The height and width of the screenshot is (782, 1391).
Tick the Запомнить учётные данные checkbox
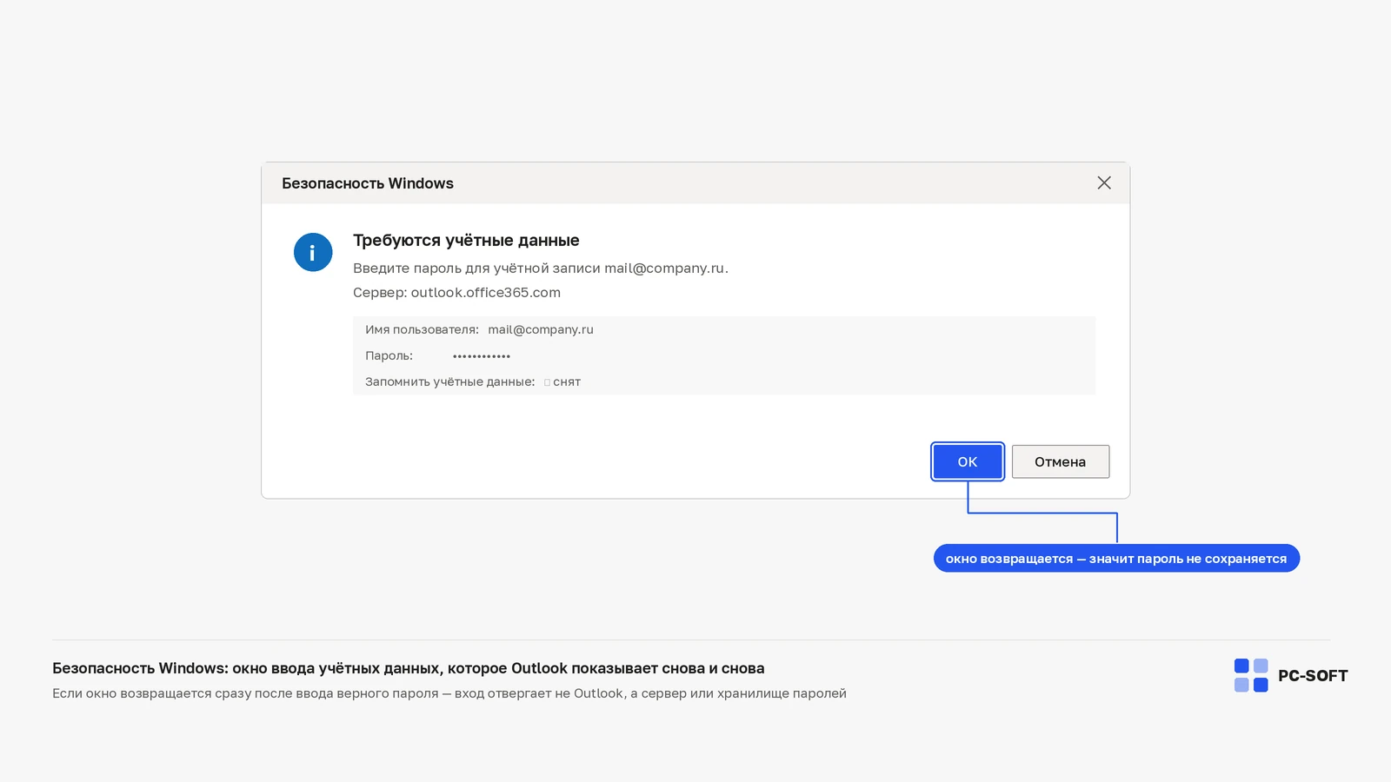pos(547,382)
